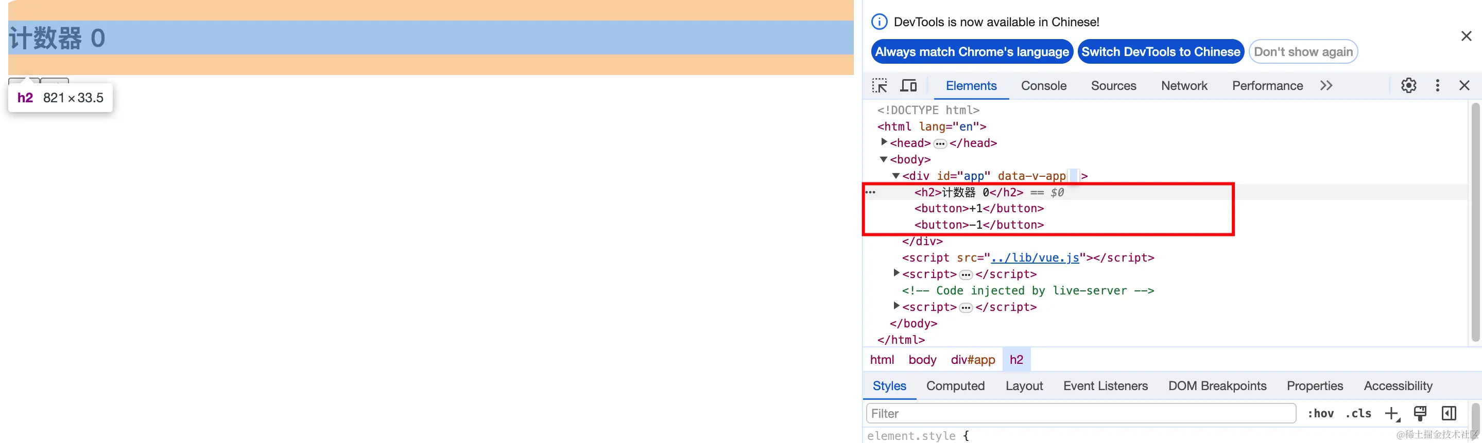
Task: Open the Event Listeners pane tab
Action: (x=1105, y=385)
